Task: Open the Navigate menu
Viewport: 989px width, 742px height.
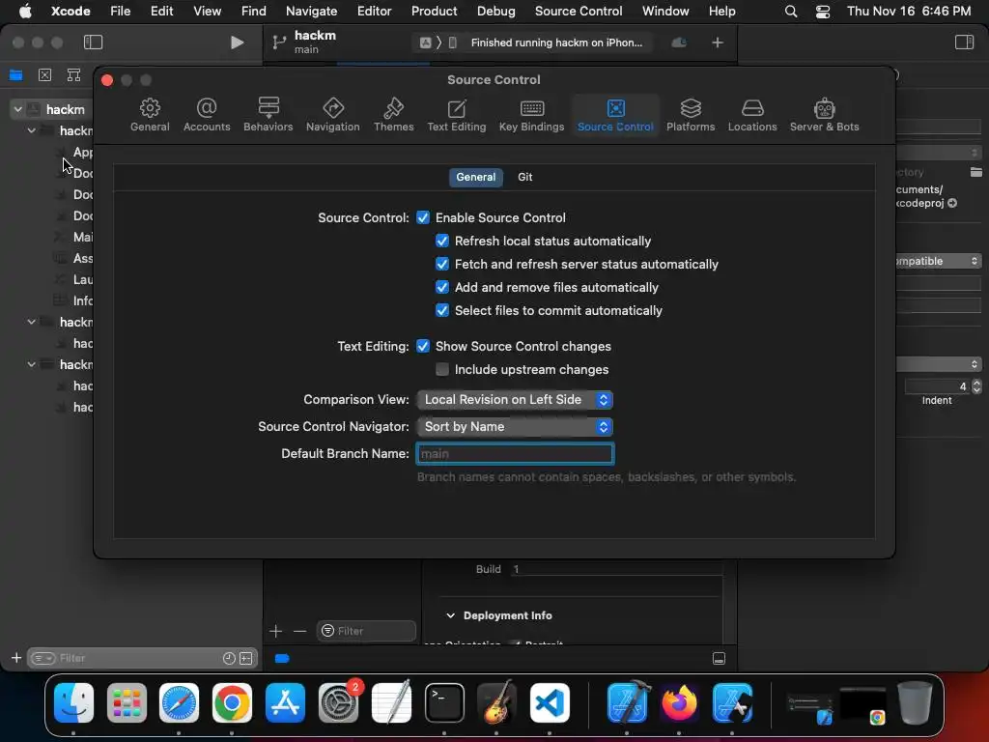Action: point(311,12)
